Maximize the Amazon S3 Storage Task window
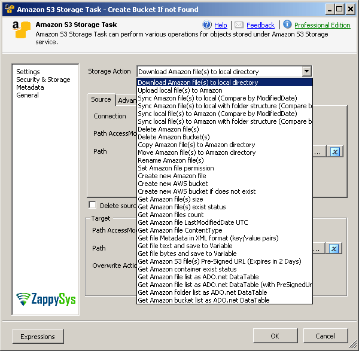 tap(339, 10)
